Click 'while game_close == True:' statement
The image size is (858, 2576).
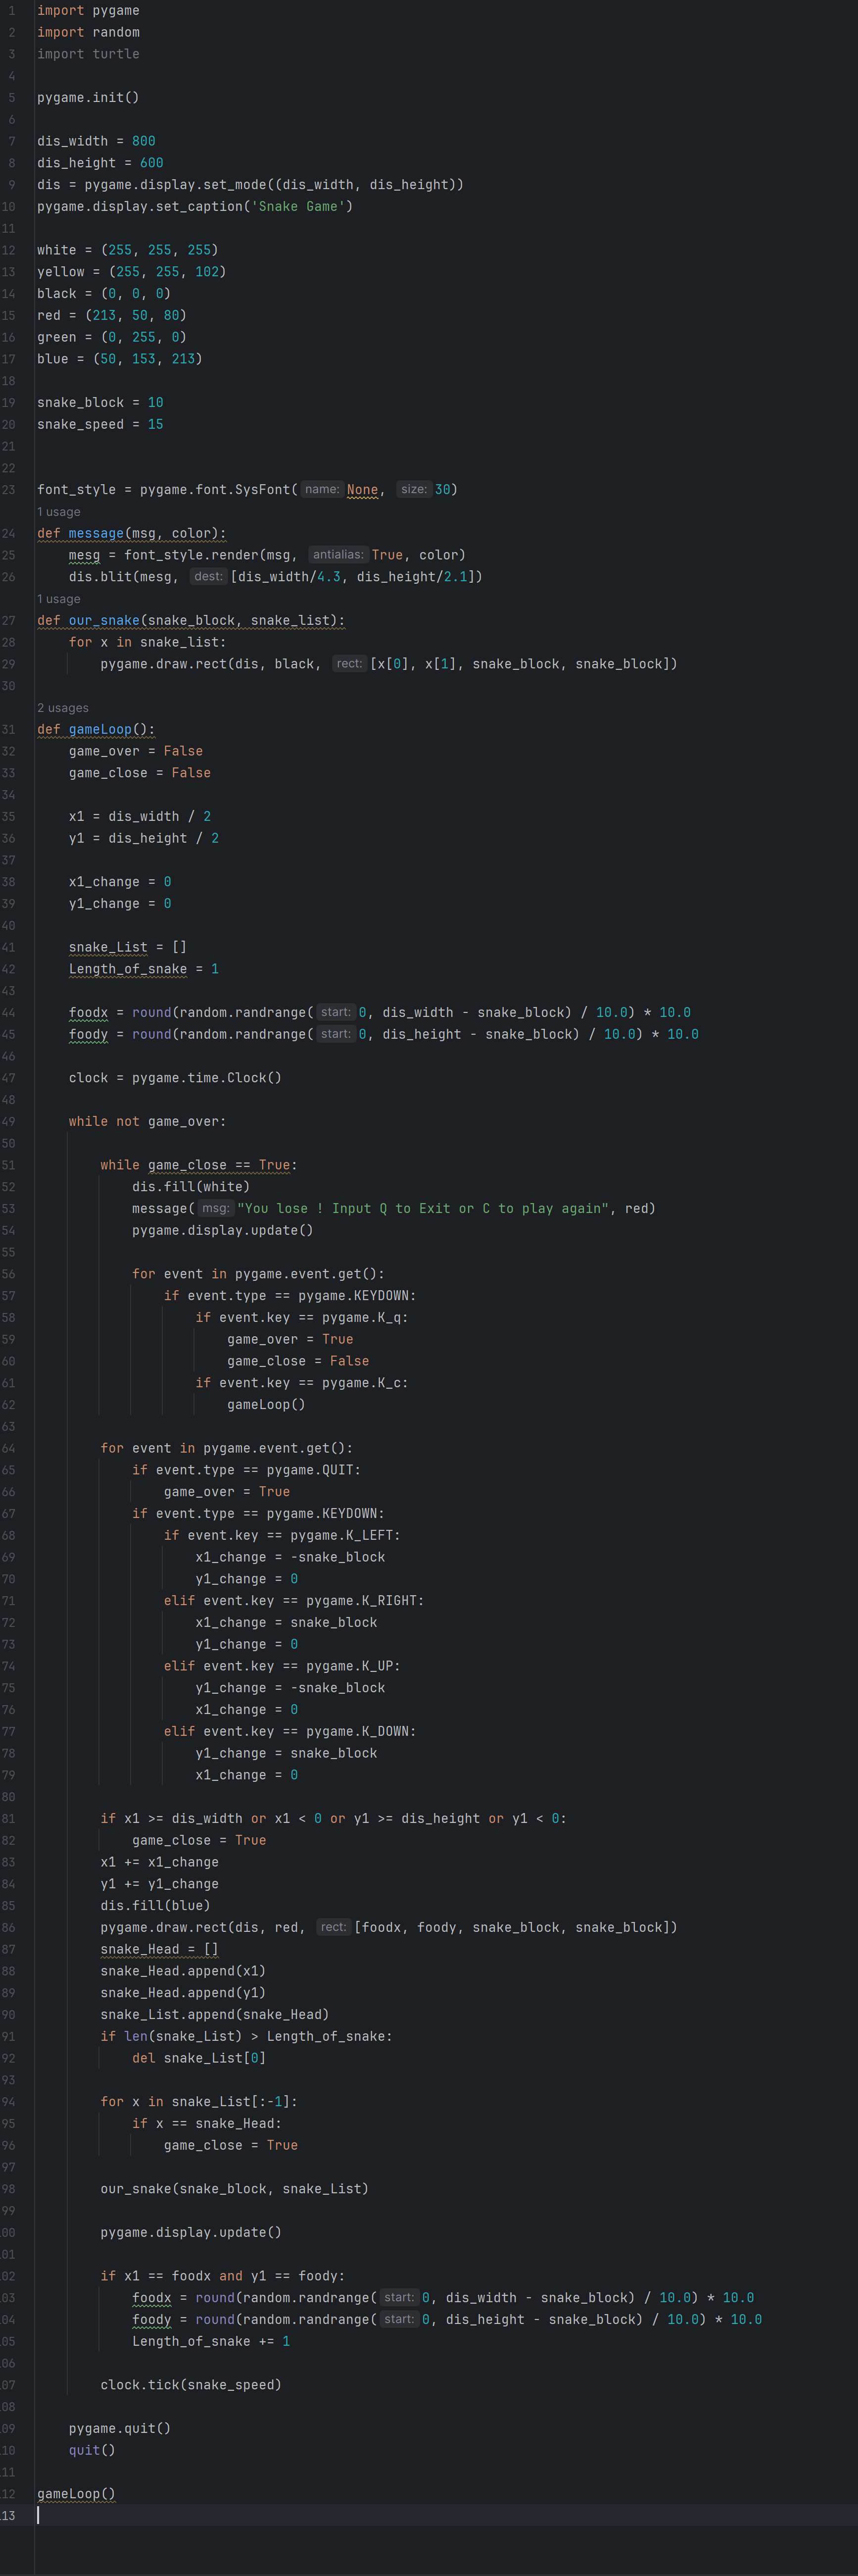199,1165
